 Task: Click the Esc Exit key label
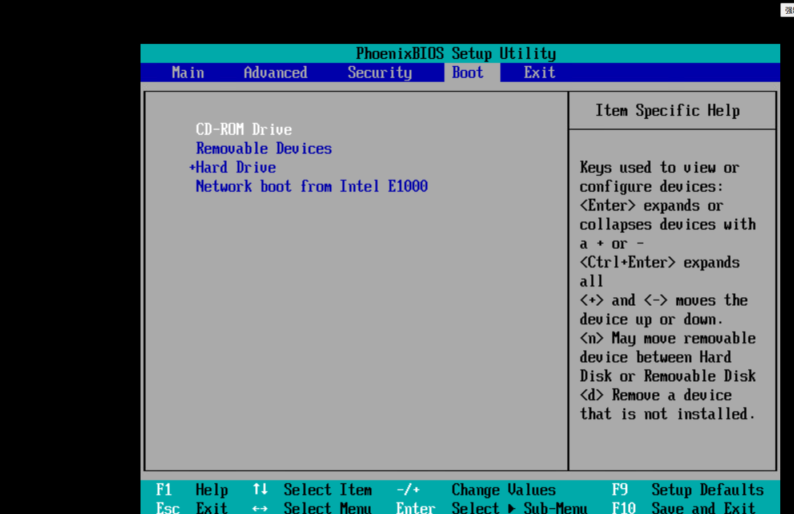[168, 508]
